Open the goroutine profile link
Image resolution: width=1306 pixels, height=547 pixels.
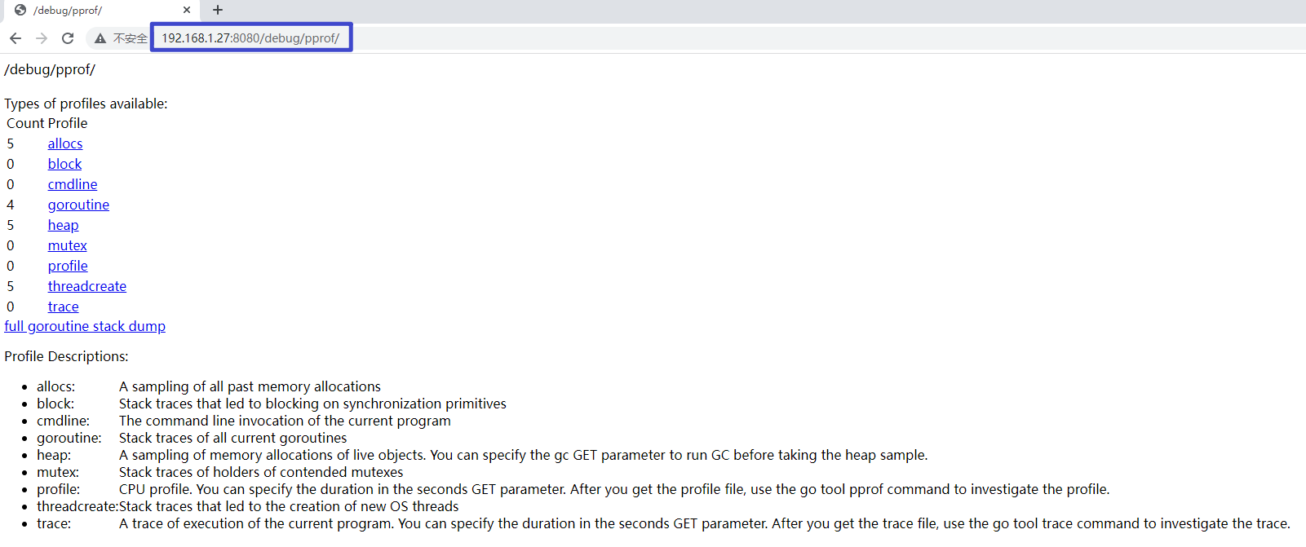coord(78,205)
